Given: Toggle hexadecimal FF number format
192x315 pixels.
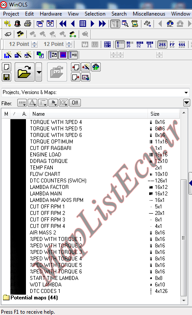Looking at the screenshot, I should pyautogui.click(x=172, y=44).
